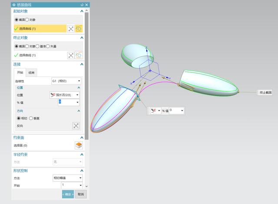Open dropdown arrow of % 值 field in dialog
The height and width of the screenshot is (204, 278).
click(x=77, y=102)
